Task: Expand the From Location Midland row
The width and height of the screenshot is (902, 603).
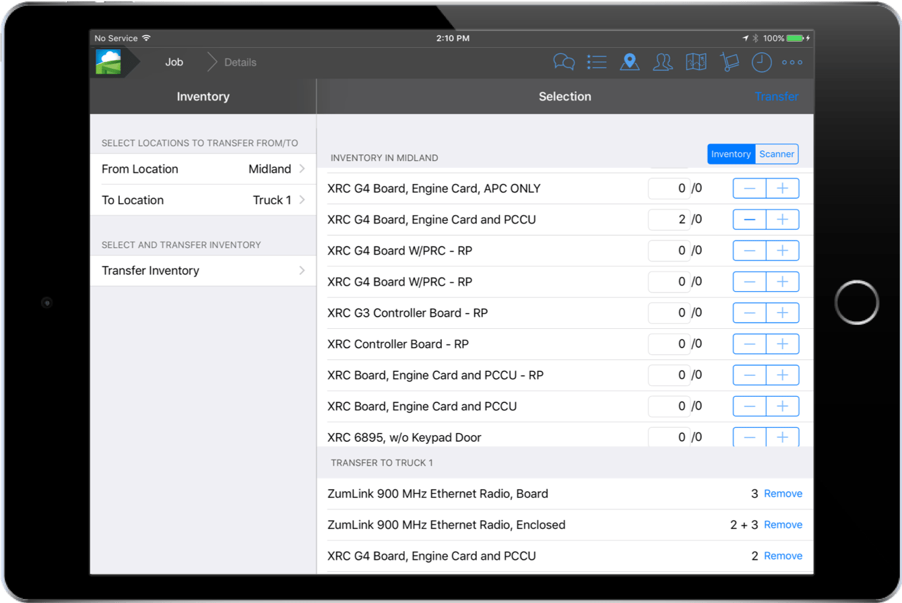Action: [x=203, y=169]
